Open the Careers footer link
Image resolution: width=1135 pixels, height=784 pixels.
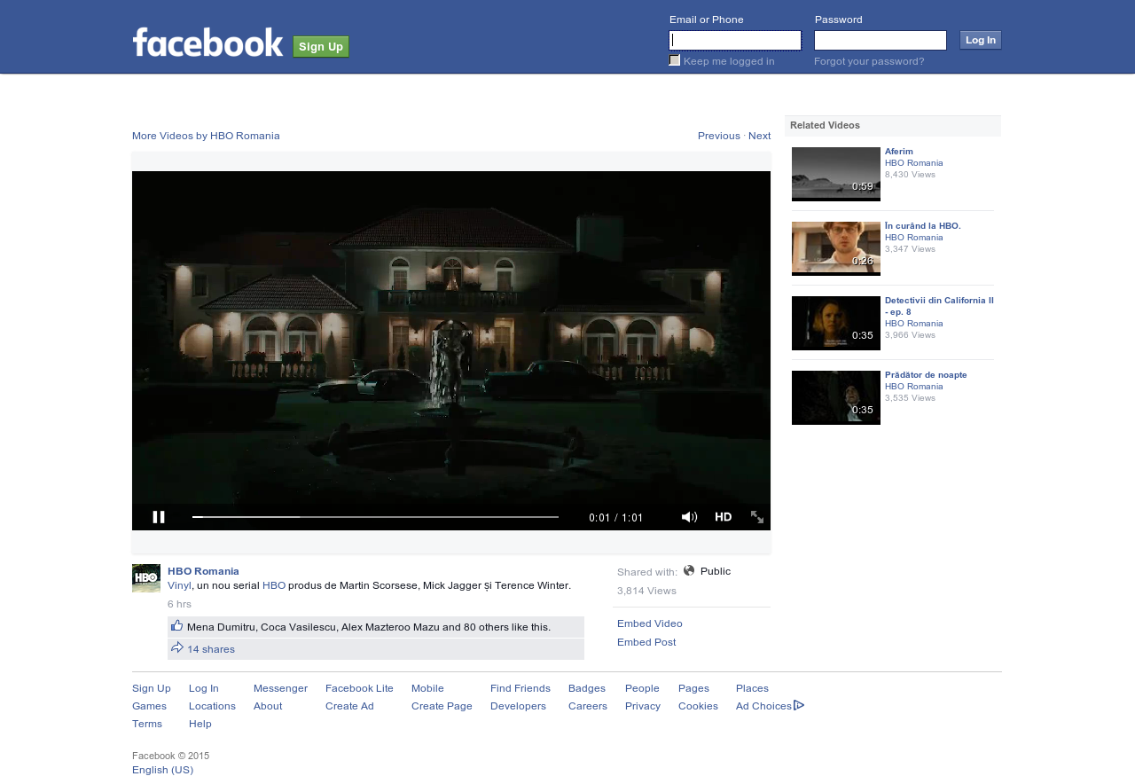click(588, 706)
